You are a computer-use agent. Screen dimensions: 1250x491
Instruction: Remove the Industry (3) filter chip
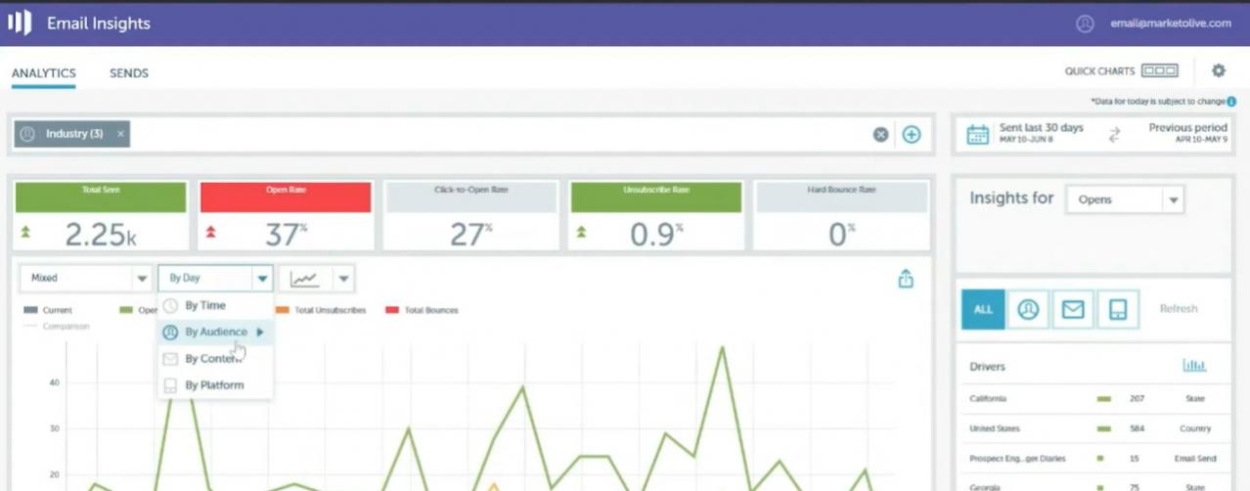[120, 134]
